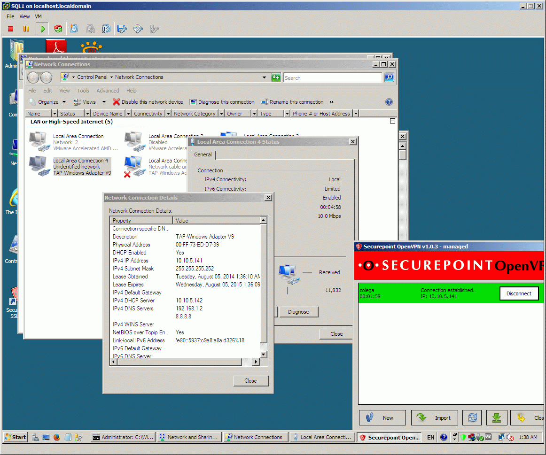
Task: Open the VMware File menu
Action: click(10, 16)
